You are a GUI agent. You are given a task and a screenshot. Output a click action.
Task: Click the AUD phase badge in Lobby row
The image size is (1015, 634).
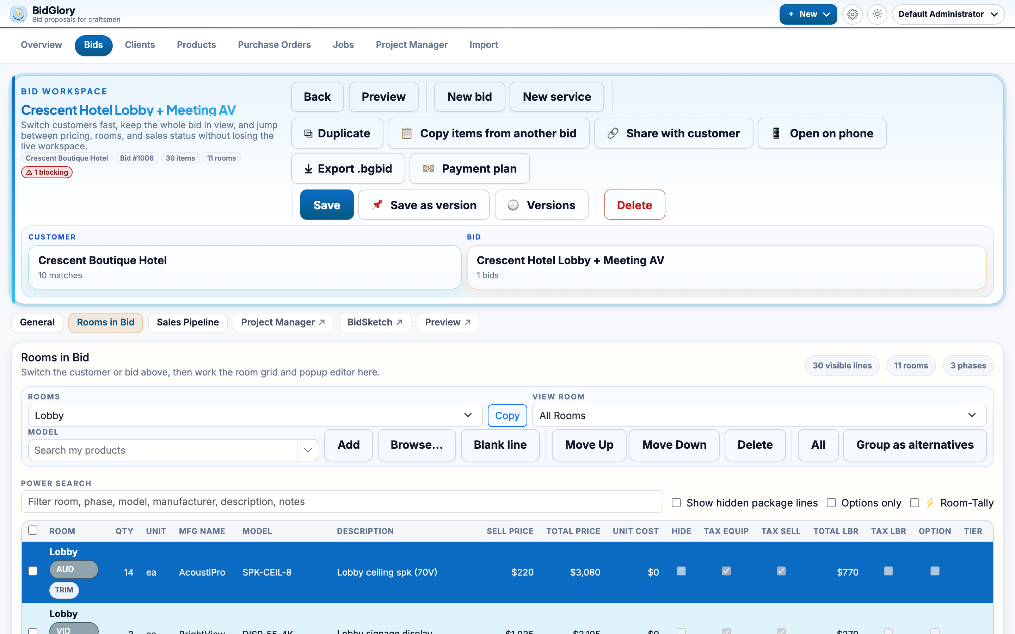pyautogui.click(x=74, y=570)
